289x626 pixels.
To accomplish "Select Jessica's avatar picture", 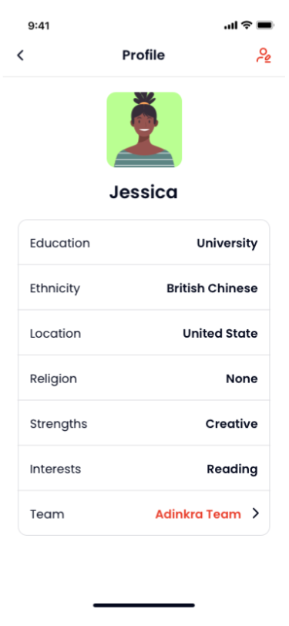I will coord(144,130).
